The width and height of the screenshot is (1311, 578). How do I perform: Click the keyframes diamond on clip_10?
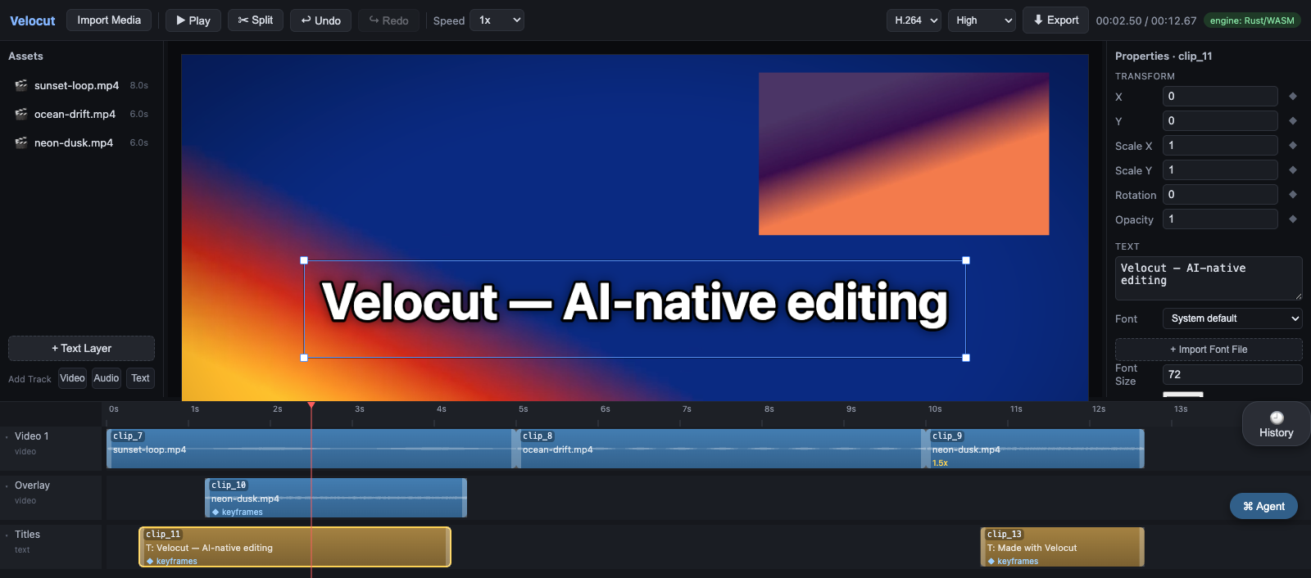[x=216, y=513]
